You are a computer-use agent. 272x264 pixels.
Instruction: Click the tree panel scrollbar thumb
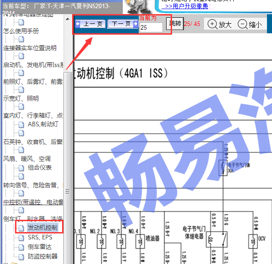coord(68,168)
